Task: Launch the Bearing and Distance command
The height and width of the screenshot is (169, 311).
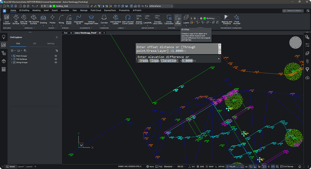Action: tap(226, 19)
